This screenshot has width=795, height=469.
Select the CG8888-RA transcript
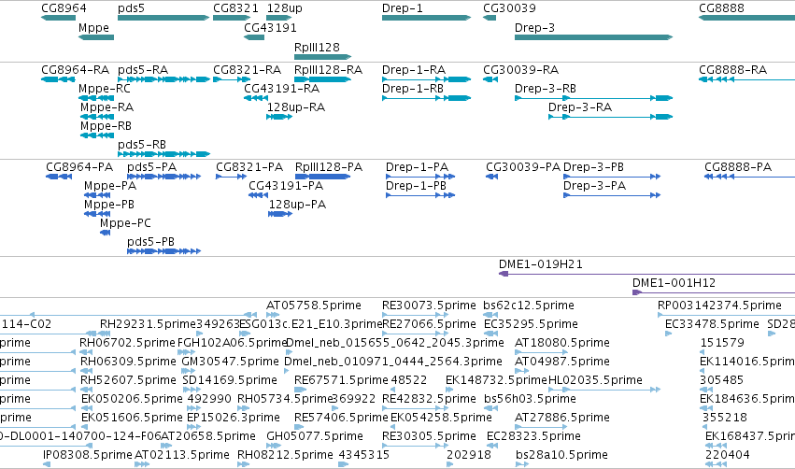[746, 79]
